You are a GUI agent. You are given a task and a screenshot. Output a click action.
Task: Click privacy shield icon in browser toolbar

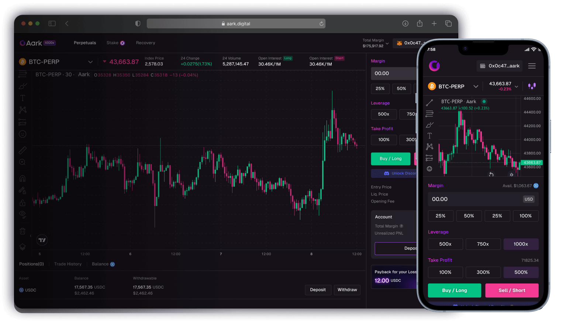coord(138,24)
